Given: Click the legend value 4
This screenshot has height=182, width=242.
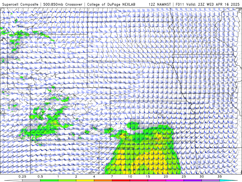Looking at the screenshot, I should (94, 177).
